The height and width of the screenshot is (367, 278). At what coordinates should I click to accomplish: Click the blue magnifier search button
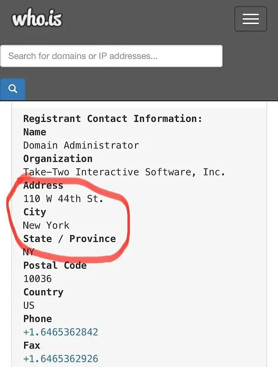13,89
